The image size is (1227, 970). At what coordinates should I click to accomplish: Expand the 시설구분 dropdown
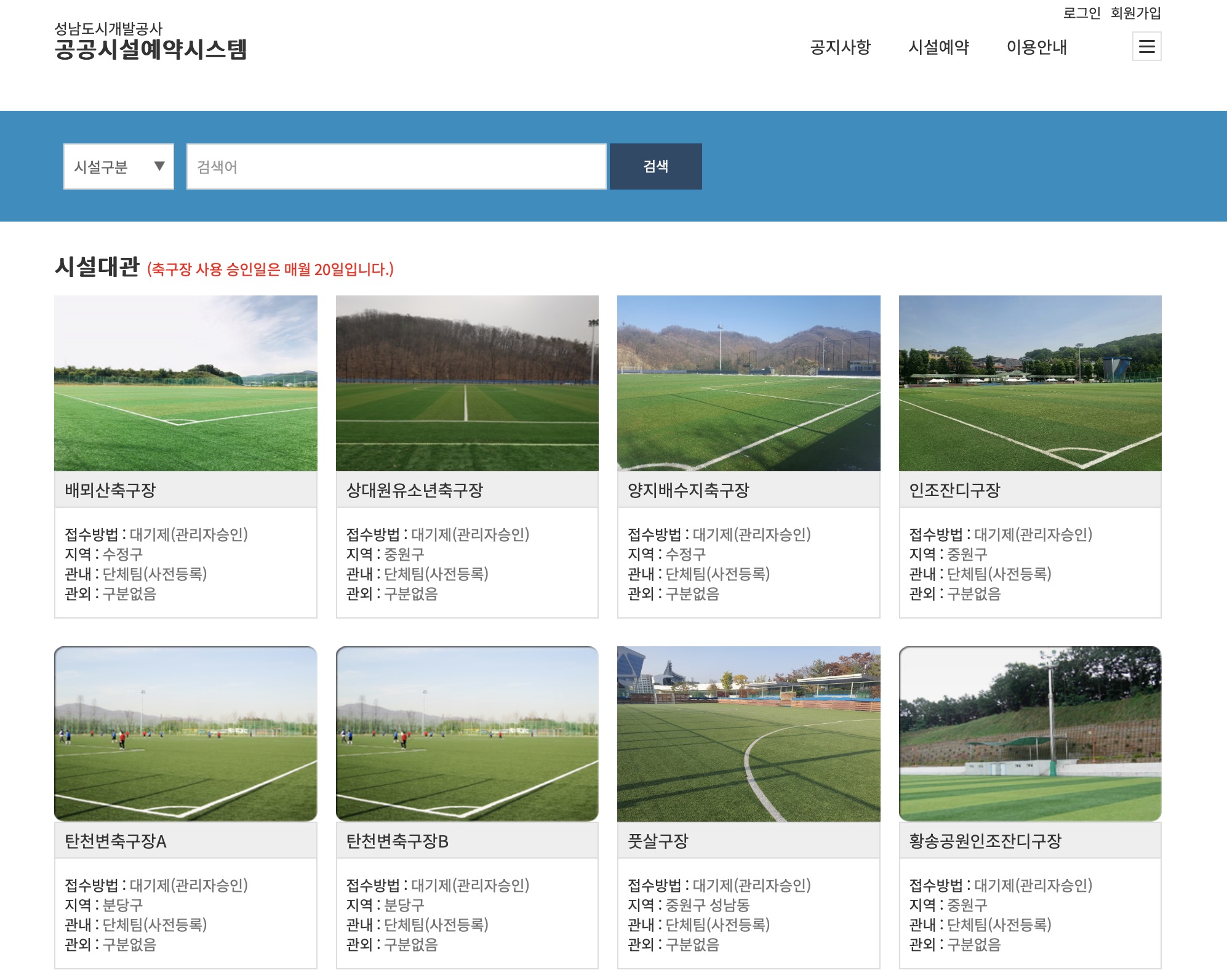point(118,166)
